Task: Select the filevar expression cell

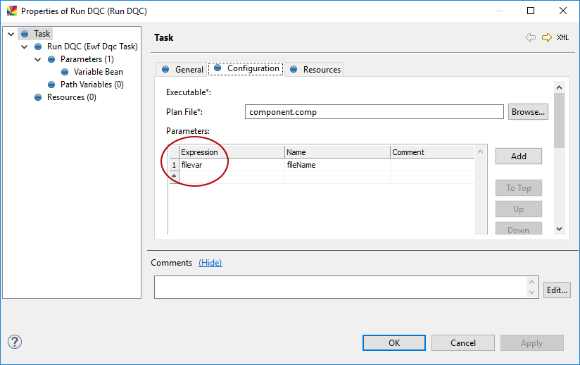Action: [x=231, y=165]
